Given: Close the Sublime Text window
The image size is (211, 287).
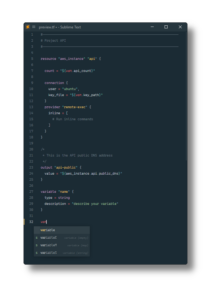Looking at the screenshot, I should 180,27.
